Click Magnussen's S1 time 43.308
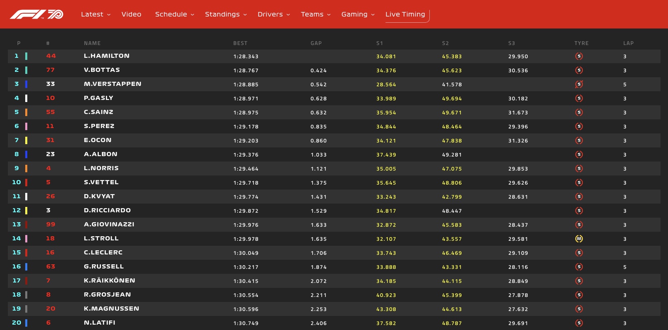The image size is (668, 330). coord(386,309)
